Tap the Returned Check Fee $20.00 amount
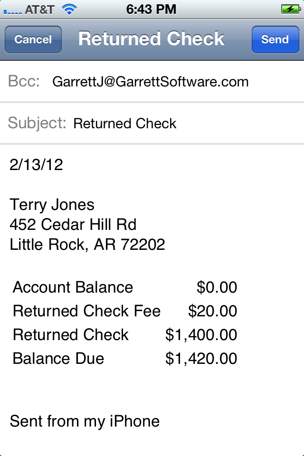 (212, 311)
